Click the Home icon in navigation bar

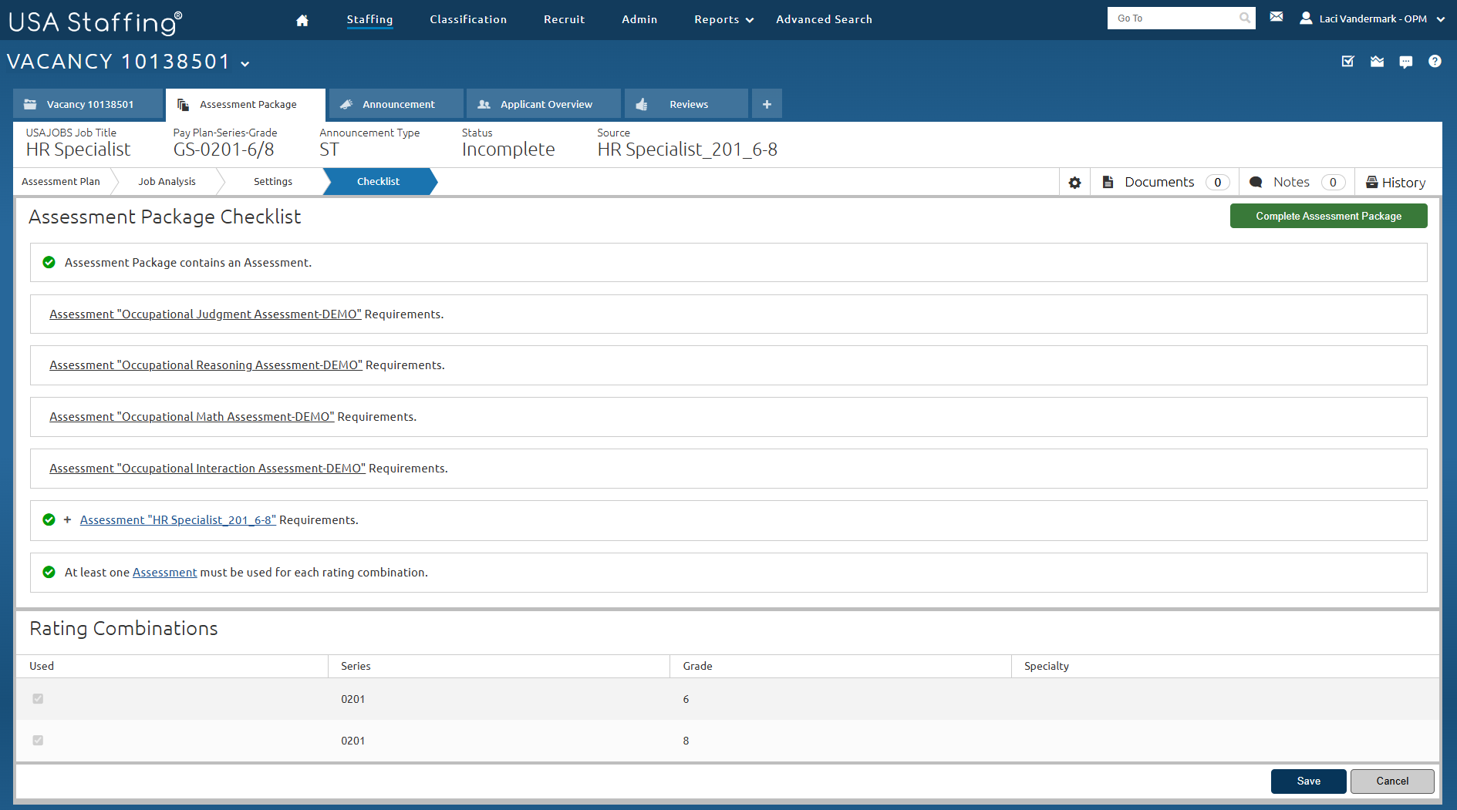[x=302, y=20]
